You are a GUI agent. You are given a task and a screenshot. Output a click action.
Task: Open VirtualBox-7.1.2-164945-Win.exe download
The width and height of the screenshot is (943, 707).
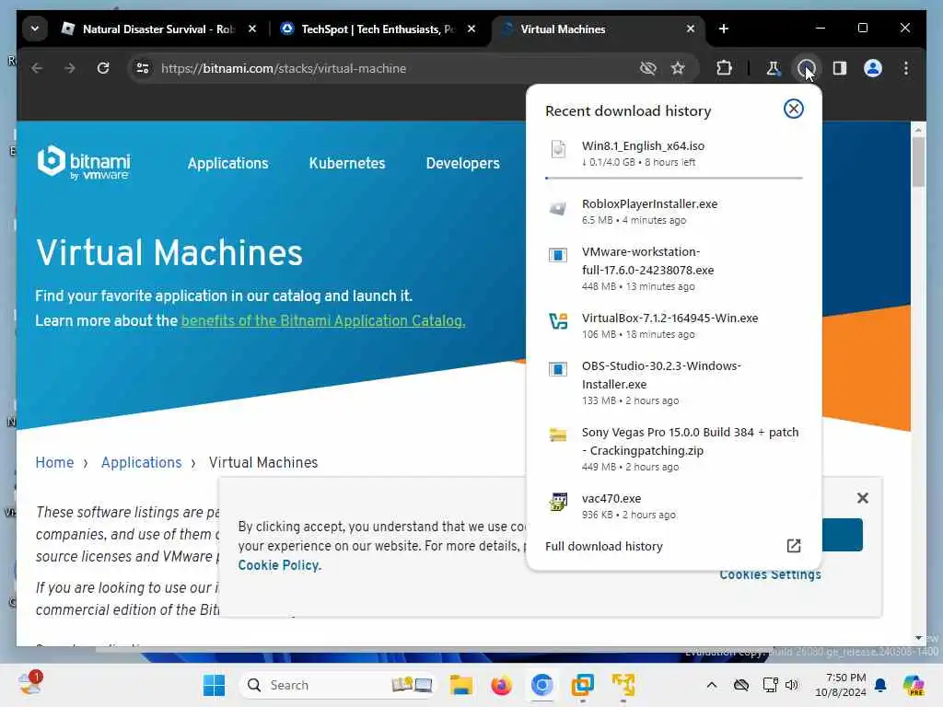point(673,325)
